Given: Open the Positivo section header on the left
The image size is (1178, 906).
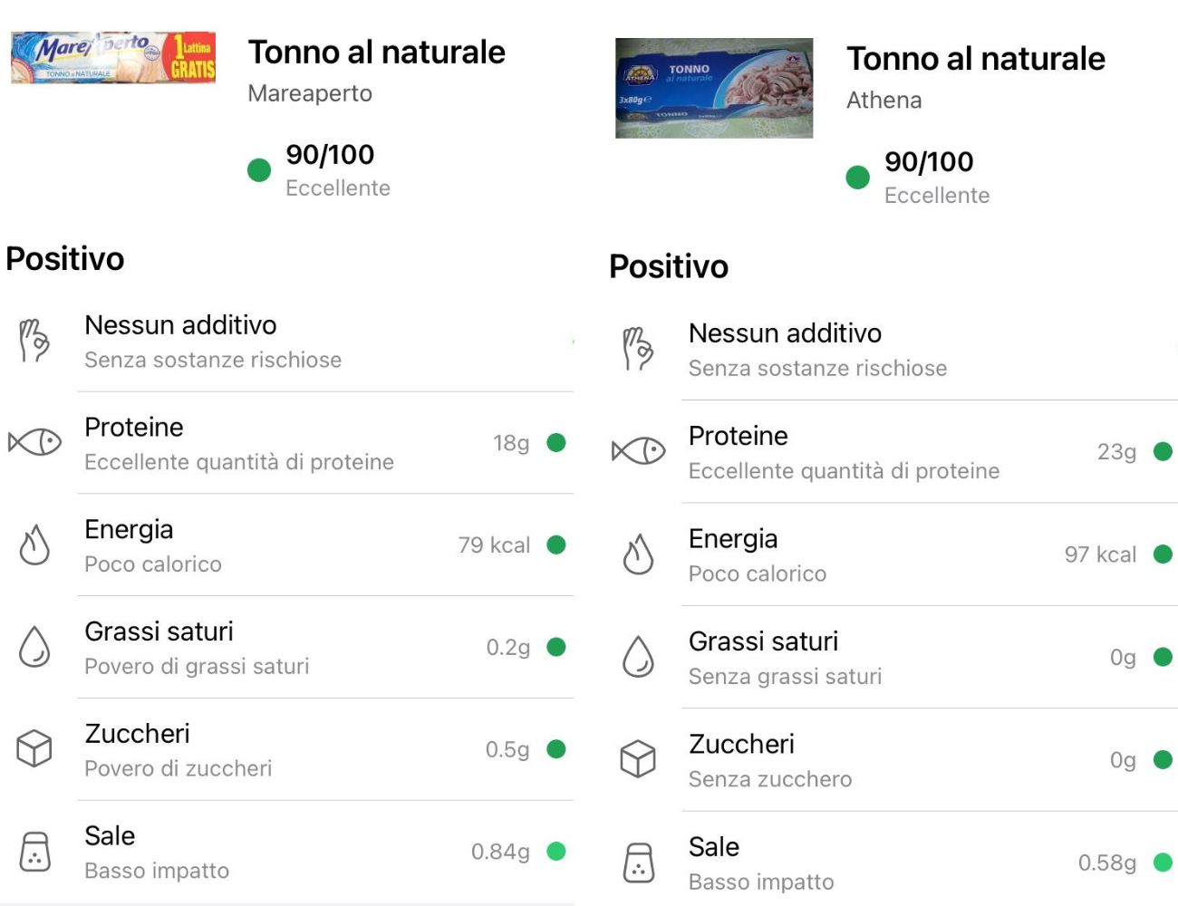Looking at the screenshot, I should click(x=64, y=259).
